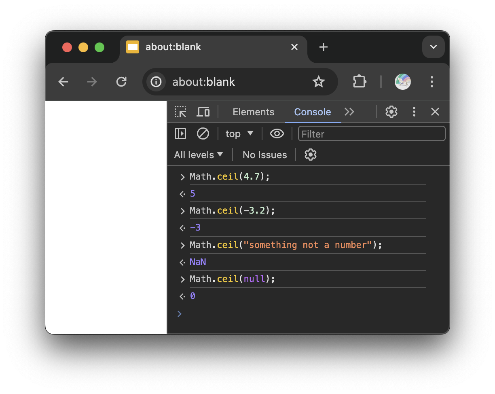Click the result value -3
This screenshot has height=394, width=495.
pos(195,228)
